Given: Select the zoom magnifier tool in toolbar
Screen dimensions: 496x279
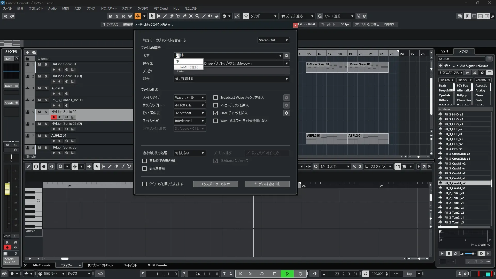Looking at the screenshot, I should 197,16.
